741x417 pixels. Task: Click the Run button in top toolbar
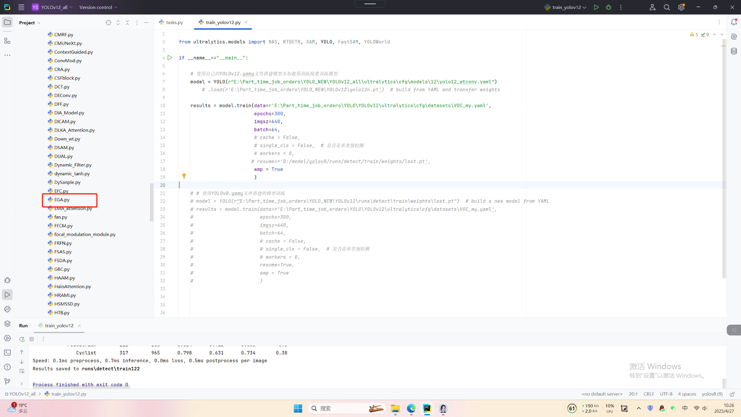[596, 7]
